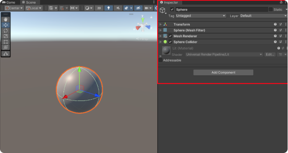Open the scene camera dropdown arrow
288x153 pixels.
[150, 8]
